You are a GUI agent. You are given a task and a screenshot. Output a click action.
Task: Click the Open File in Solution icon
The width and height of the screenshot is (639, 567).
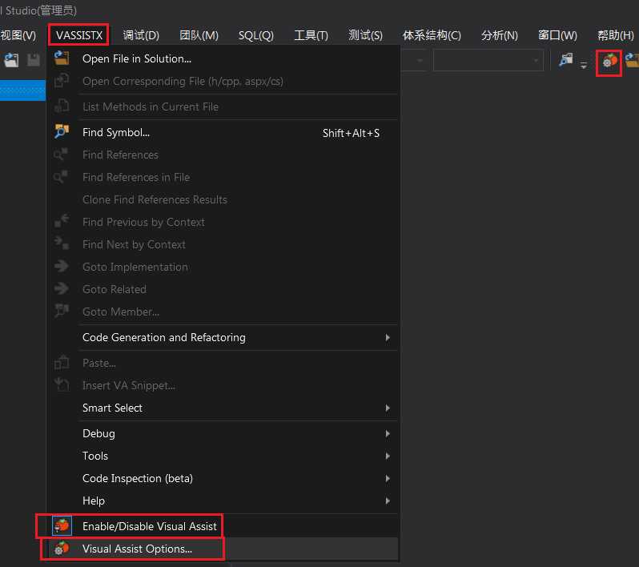click(x=62, y=58)
